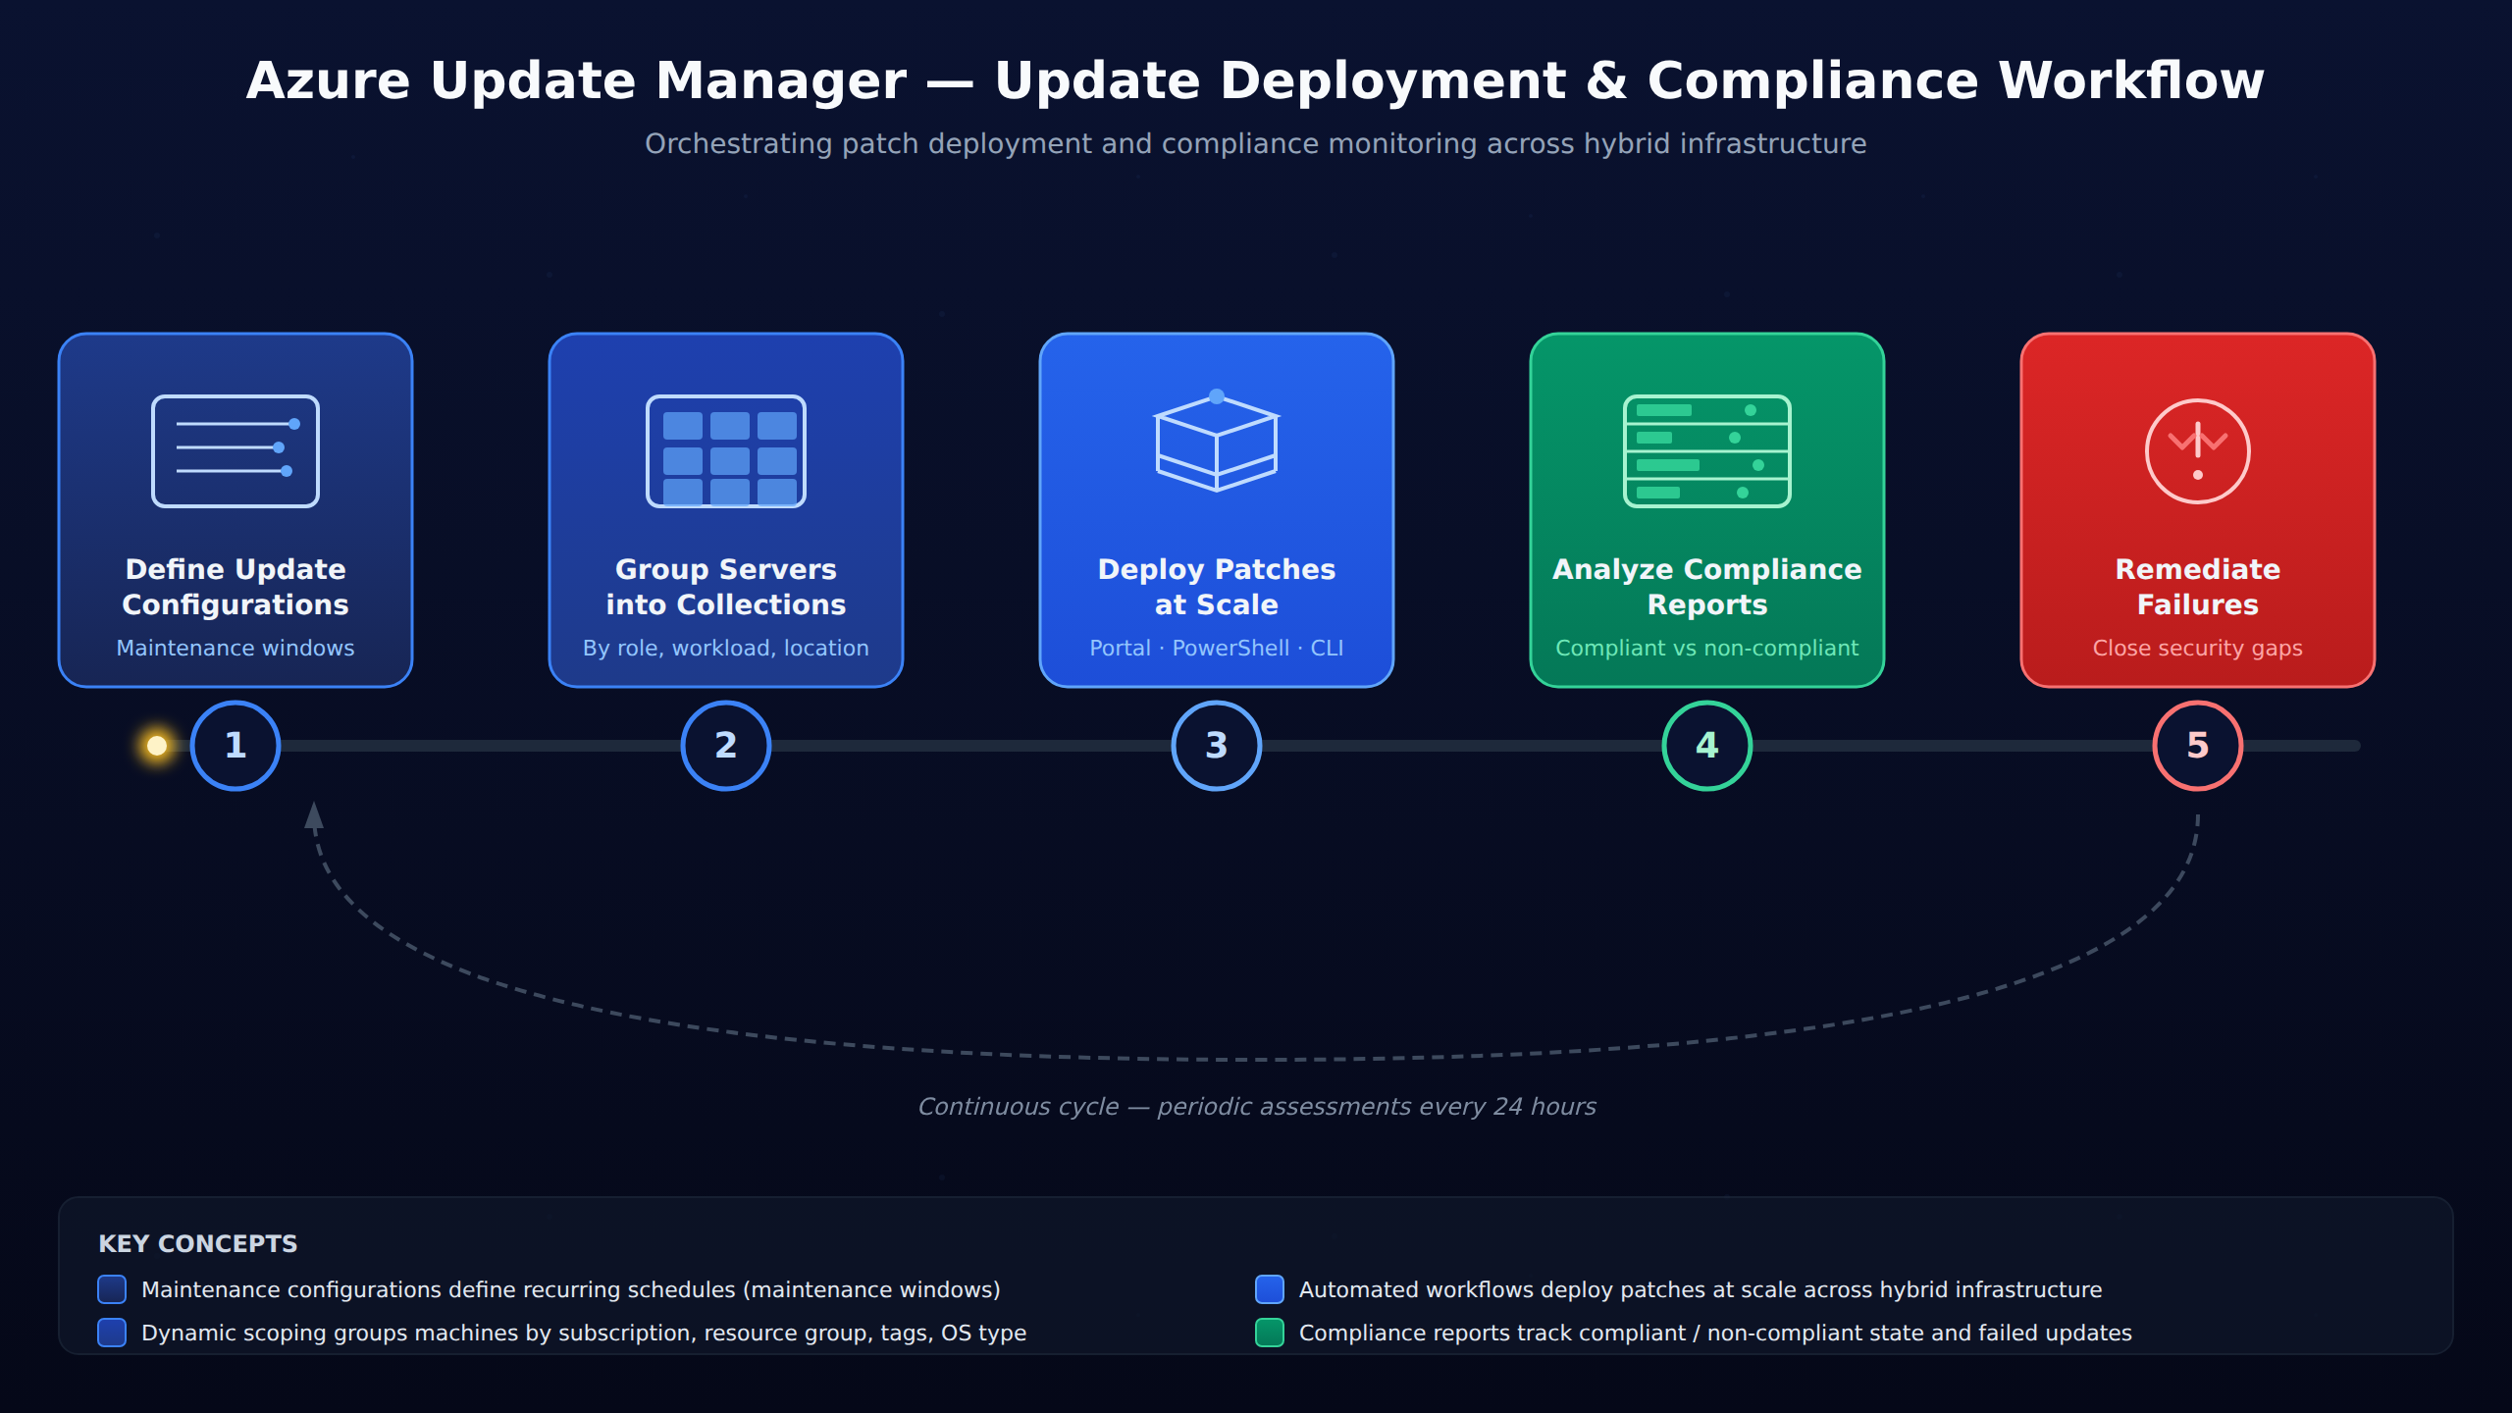
Task: Click the server rack icon in Analyze Compliance card
Action: [1707, 451]
